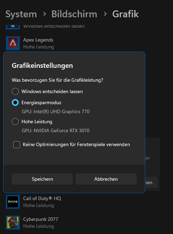This screenshot has height=234, width=173.
Task: Click the Call of Duty MW icon
Action: pyautogui.click(x=13, y=202)
